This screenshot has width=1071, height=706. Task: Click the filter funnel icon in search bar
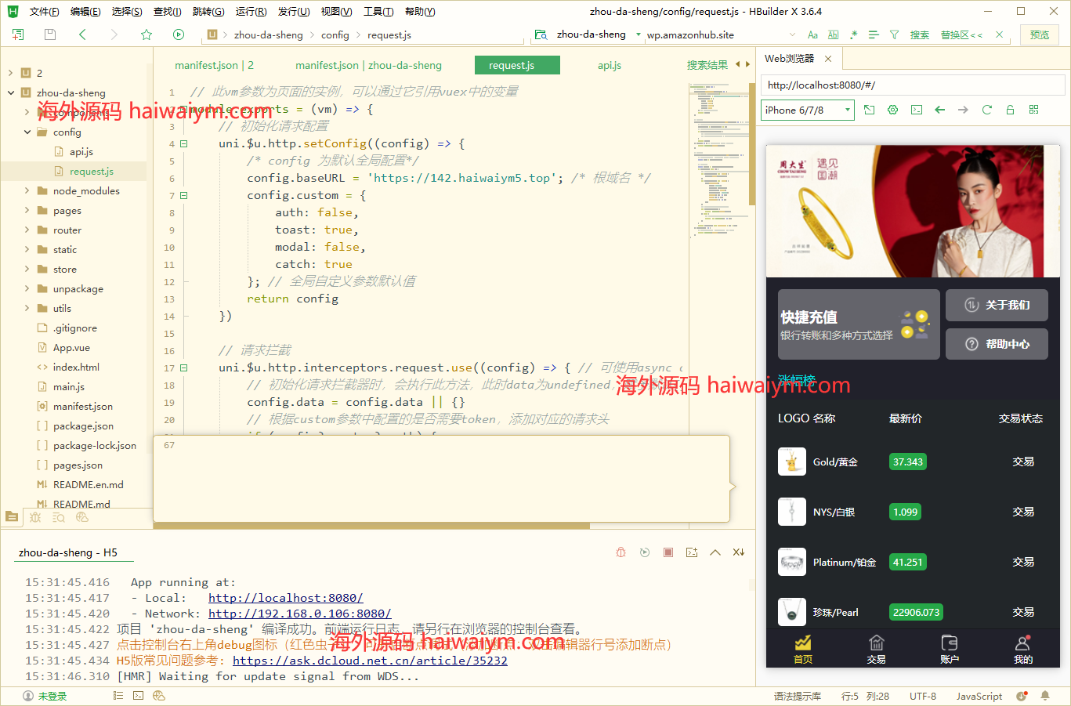click(894, 34)
